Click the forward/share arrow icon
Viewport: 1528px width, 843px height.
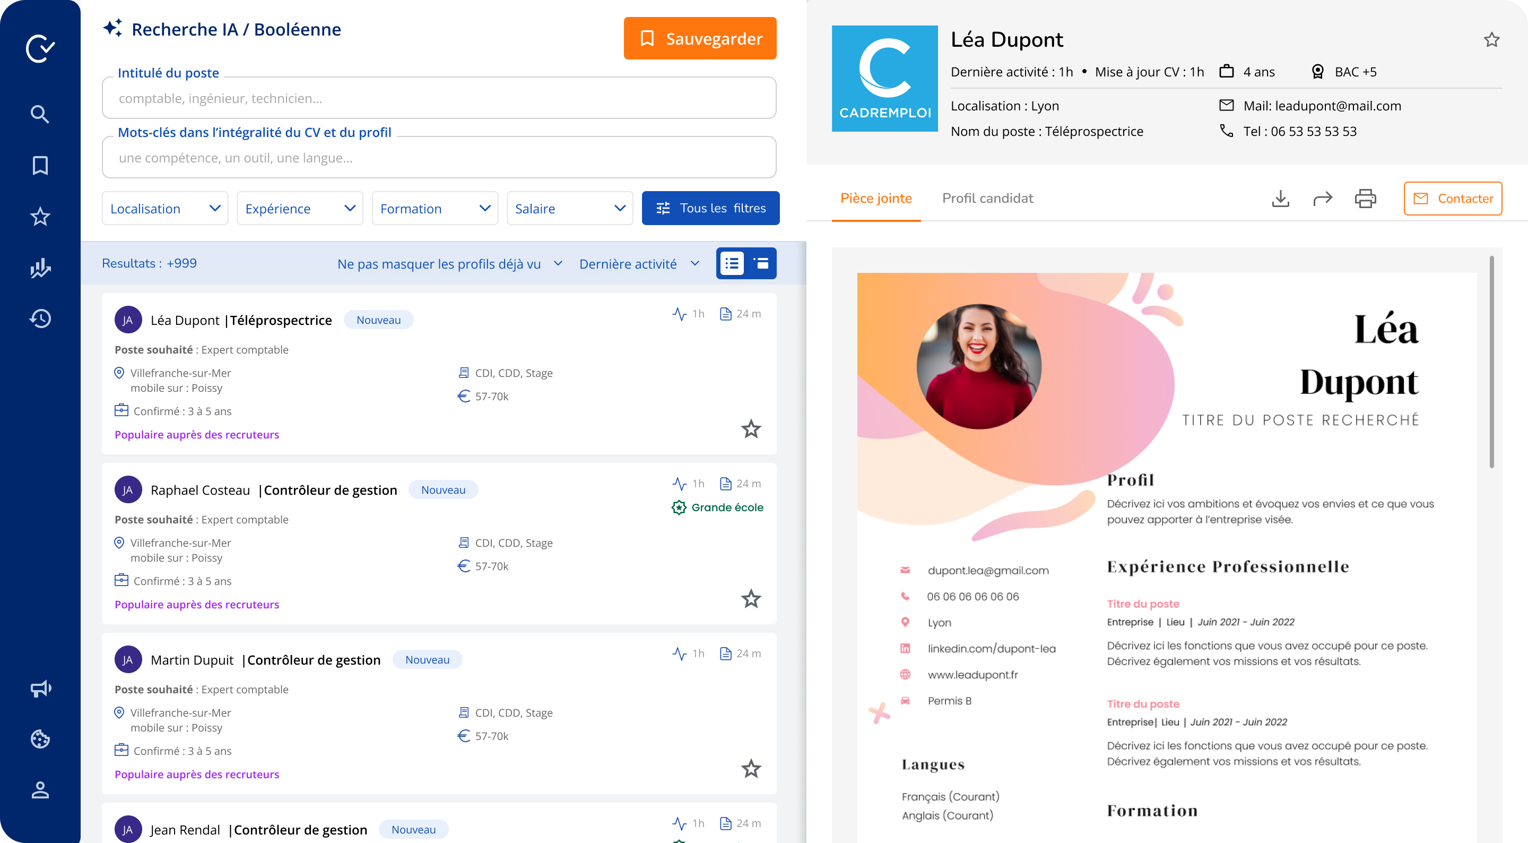(1323, 199)
